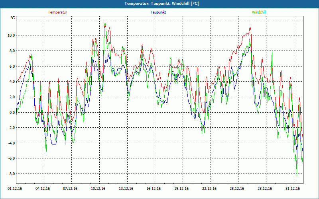Click the 25.12.16 date label
Image resolution: width=319 pixels, height=199 pixels.
(x=237, y=189)
